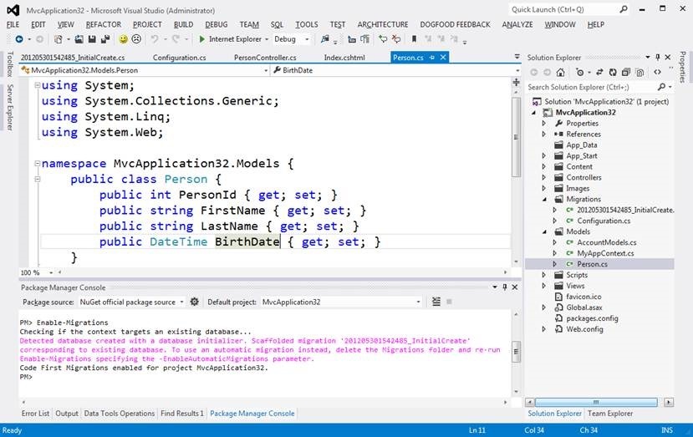Screen dimensions: 693x437
Task: Switch to the Index.cshtml tab
Action: [344, 58]
